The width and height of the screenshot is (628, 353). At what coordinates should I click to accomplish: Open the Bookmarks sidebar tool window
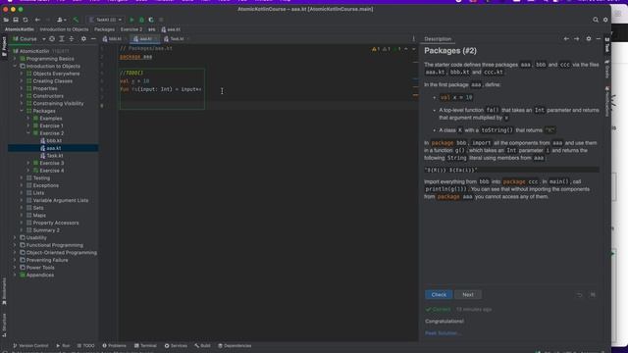coord(4,291)
